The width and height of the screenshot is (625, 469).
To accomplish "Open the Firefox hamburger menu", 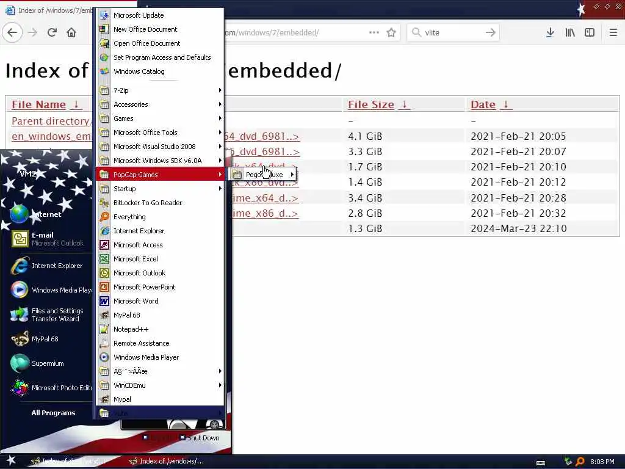I will click(613, 32).
